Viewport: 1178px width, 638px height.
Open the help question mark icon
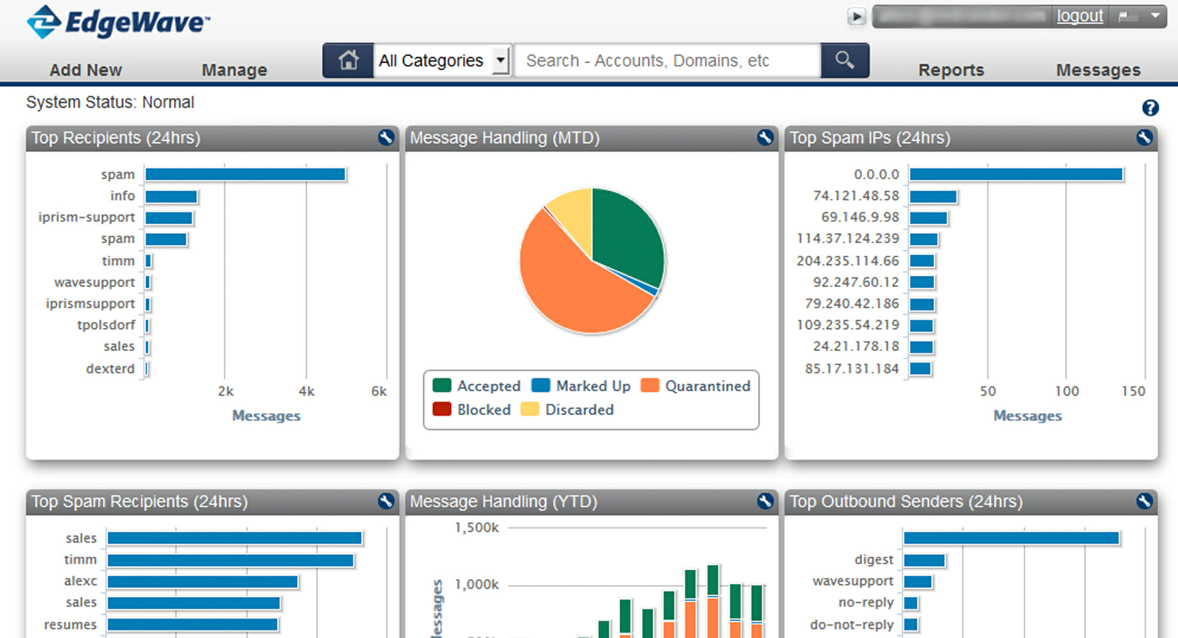1150,108
